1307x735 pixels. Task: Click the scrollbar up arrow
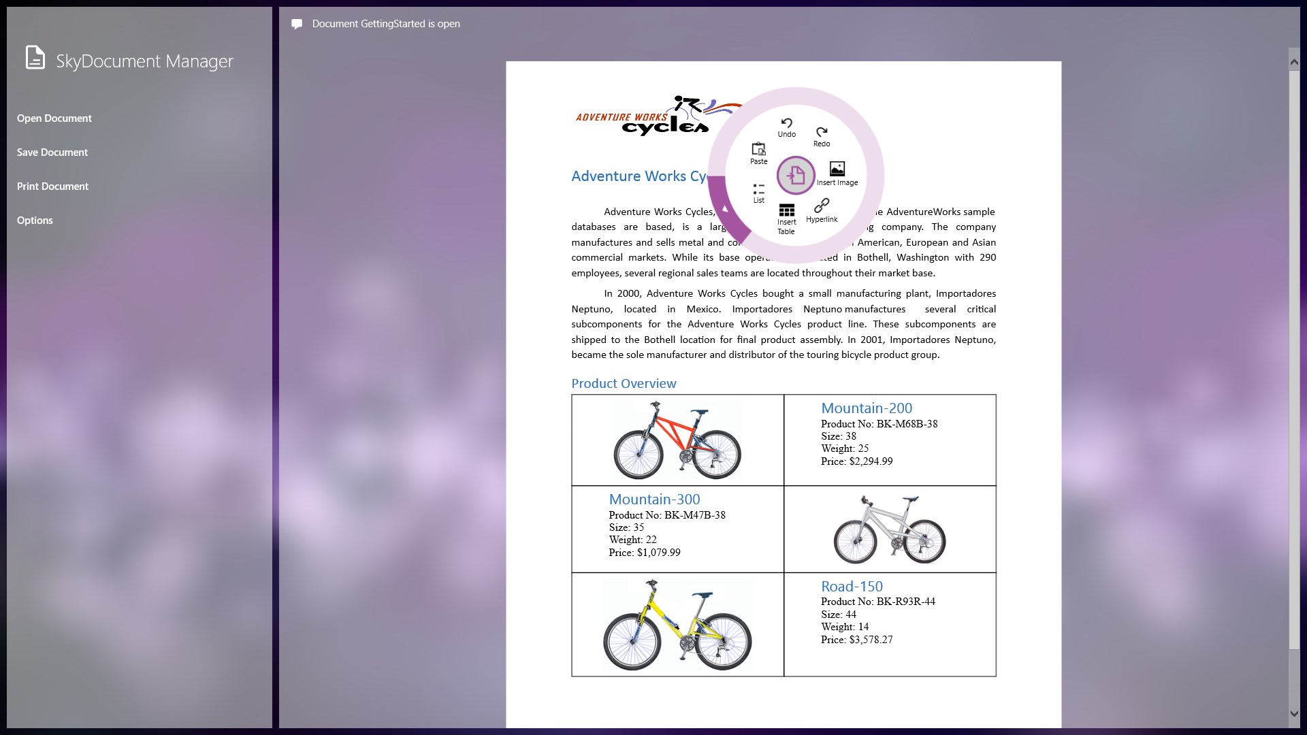click(1294, 62)
